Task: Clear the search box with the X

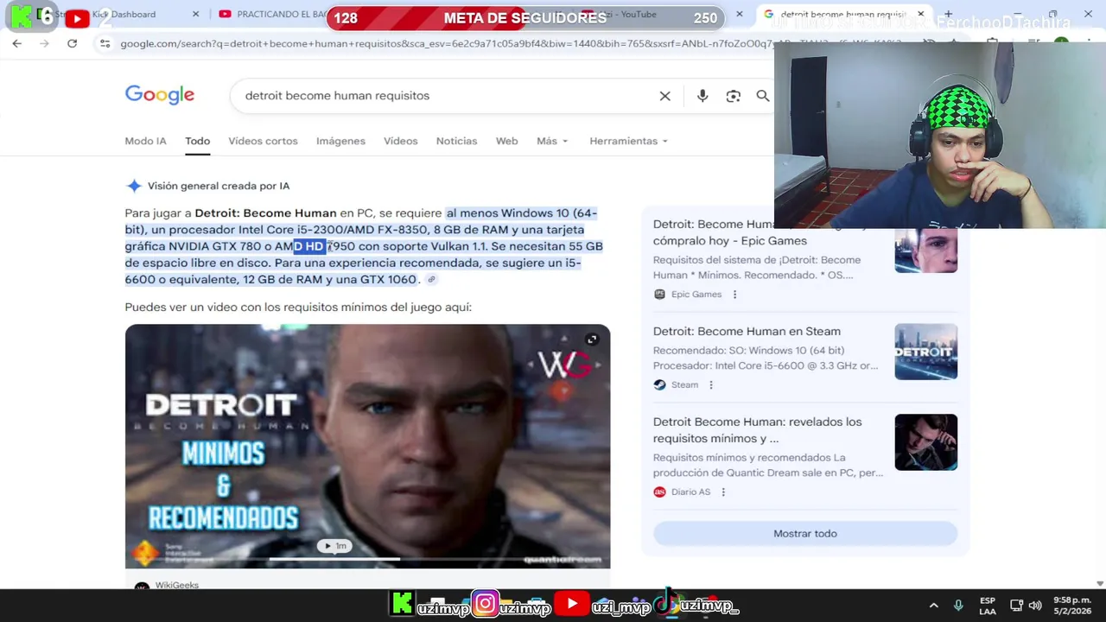Action: click(664, 96)
